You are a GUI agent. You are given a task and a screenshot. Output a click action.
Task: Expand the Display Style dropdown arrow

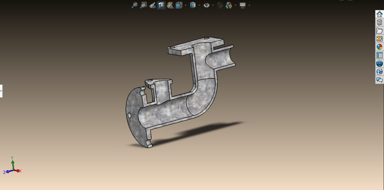(199, 5)
